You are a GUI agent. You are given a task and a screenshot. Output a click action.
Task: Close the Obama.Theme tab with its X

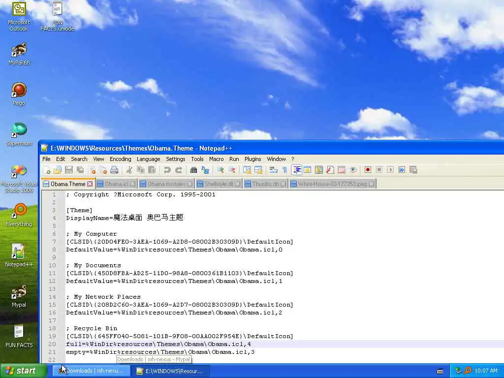90,184
